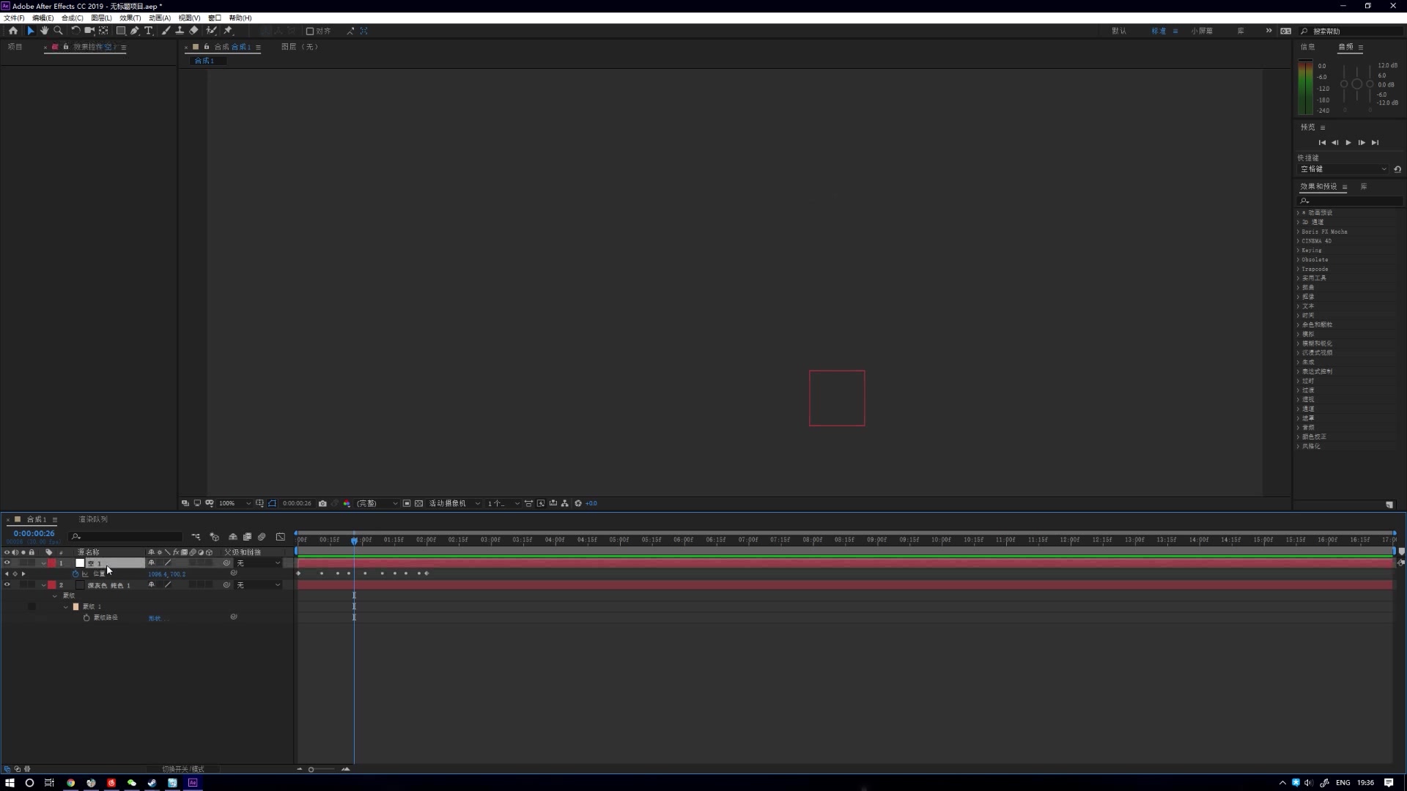The image size is (1407, 791).
Task: Toggle stopwatch for 位置 property
Action: [x=75, y=574]
